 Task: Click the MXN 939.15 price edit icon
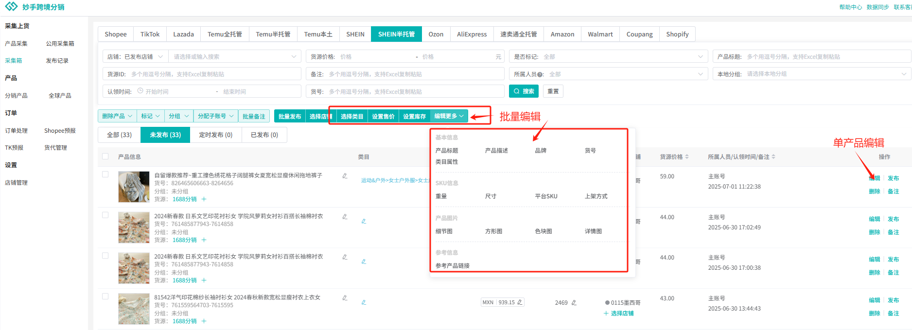tap(520, 302)
